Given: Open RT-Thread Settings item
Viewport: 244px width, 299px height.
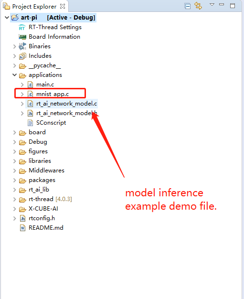Looking at the screenshot, I should tap(55, 27).
